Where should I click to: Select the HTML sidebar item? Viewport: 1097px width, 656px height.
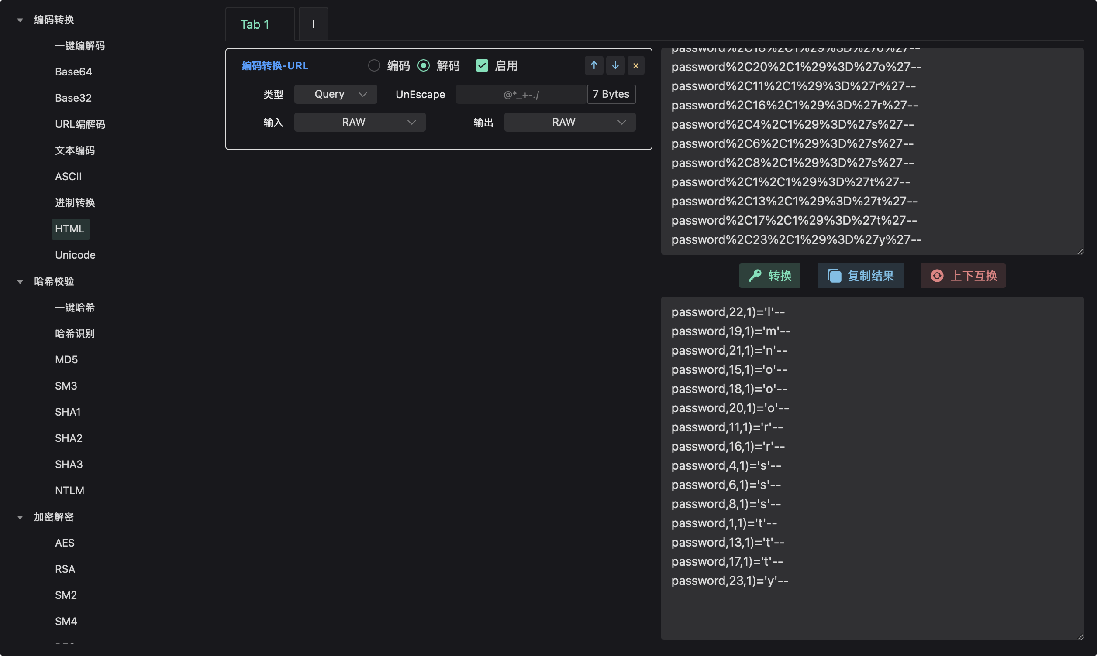pos(70,229)
